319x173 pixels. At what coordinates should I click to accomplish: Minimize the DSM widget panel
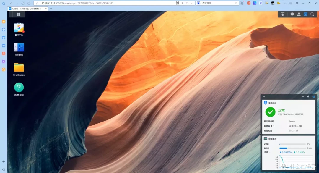[303, 97]
